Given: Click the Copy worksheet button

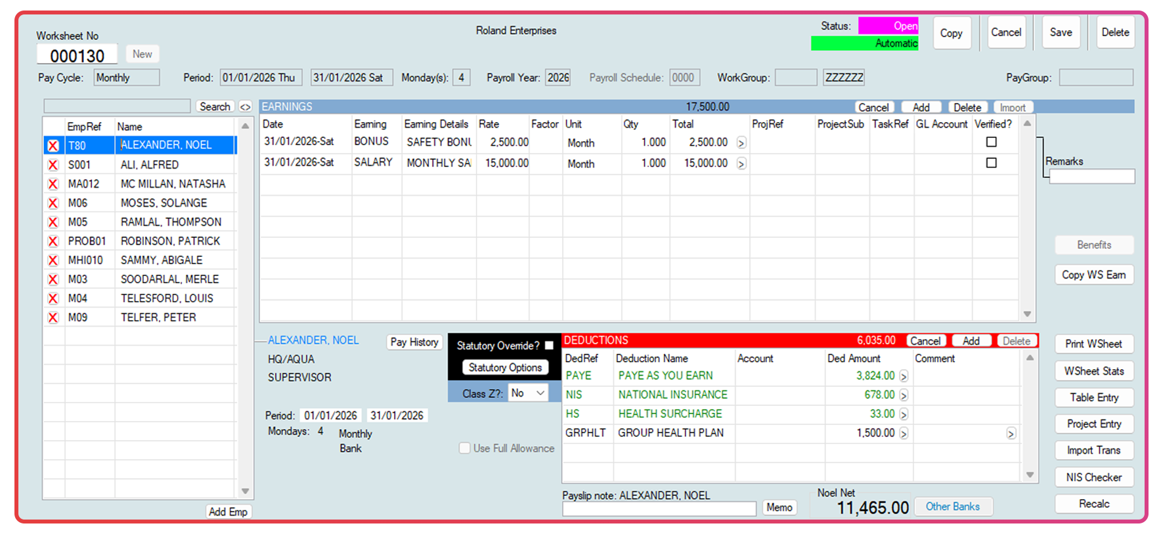Looking at the screenshot, I should click(952, 33).
